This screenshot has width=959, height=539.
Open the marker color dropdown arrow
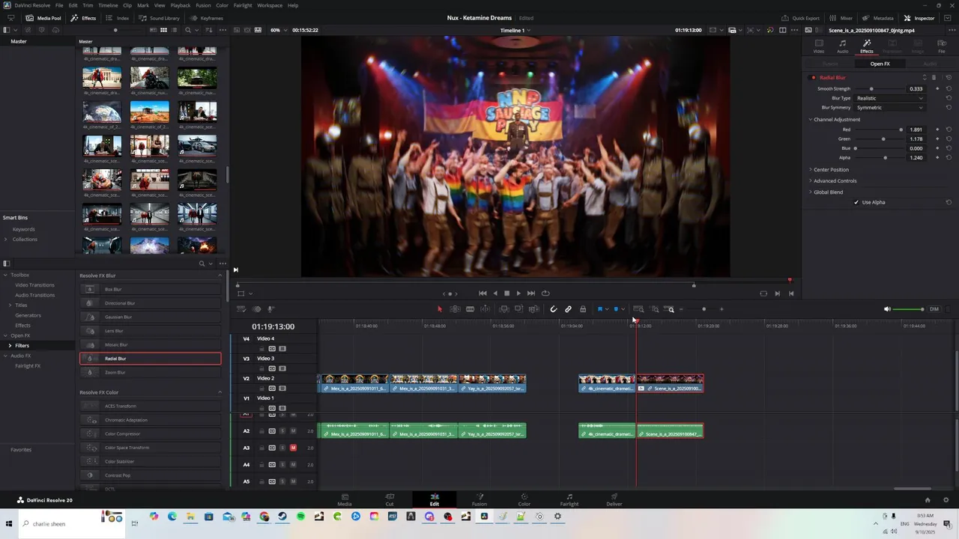623,309
